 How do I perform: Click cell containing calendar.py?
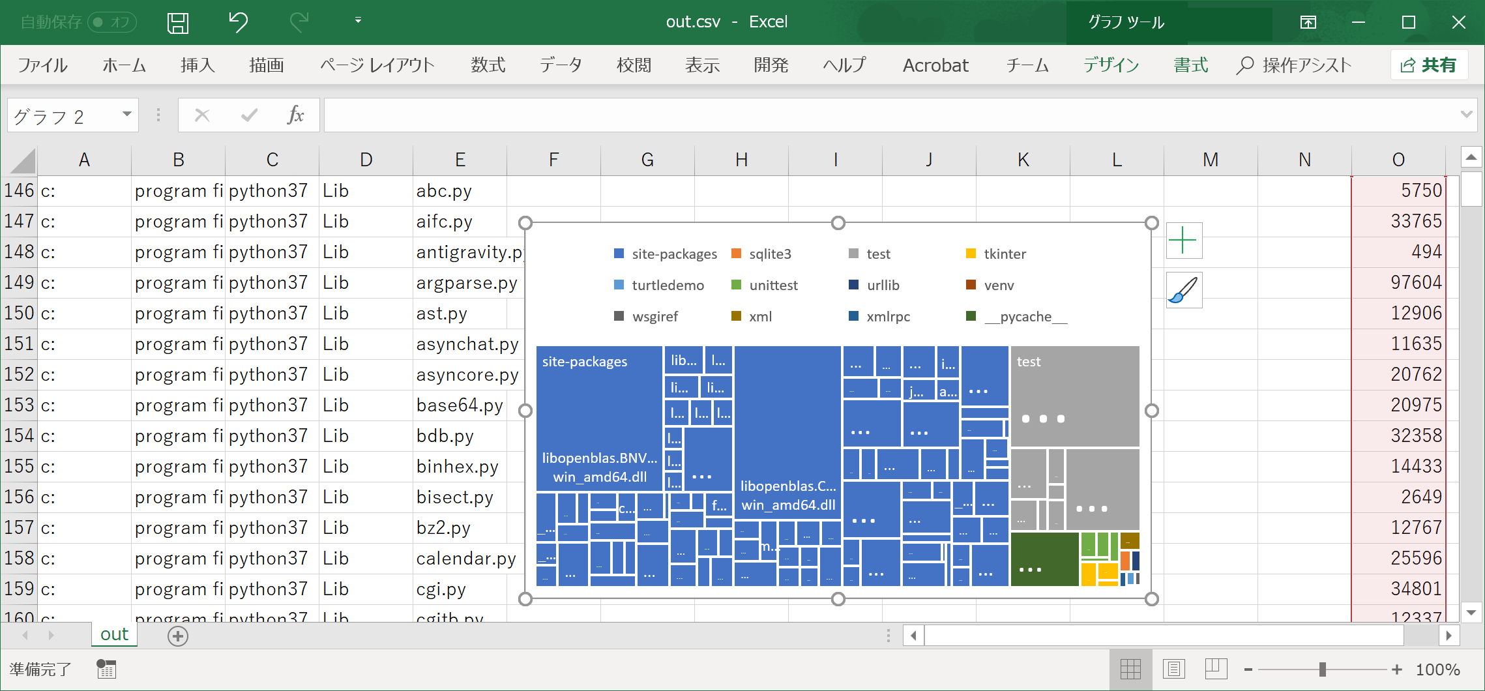460,559
